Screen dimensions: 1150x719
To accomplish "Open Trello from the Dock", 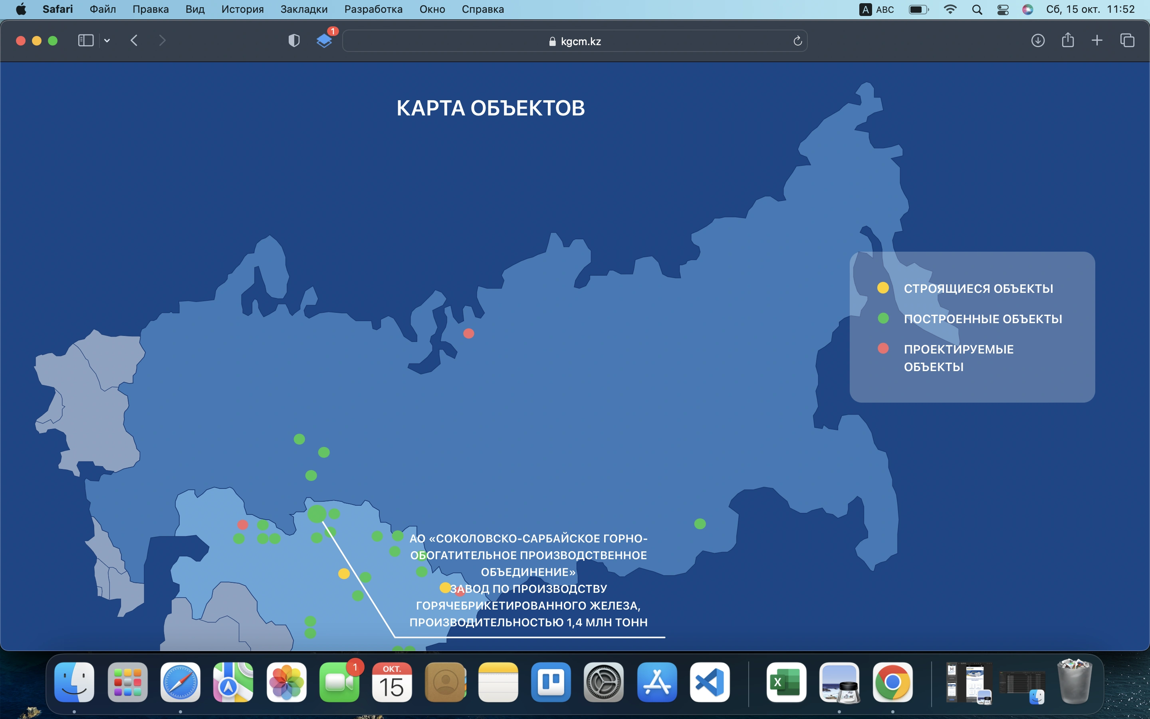I will [x=551, y=682].
